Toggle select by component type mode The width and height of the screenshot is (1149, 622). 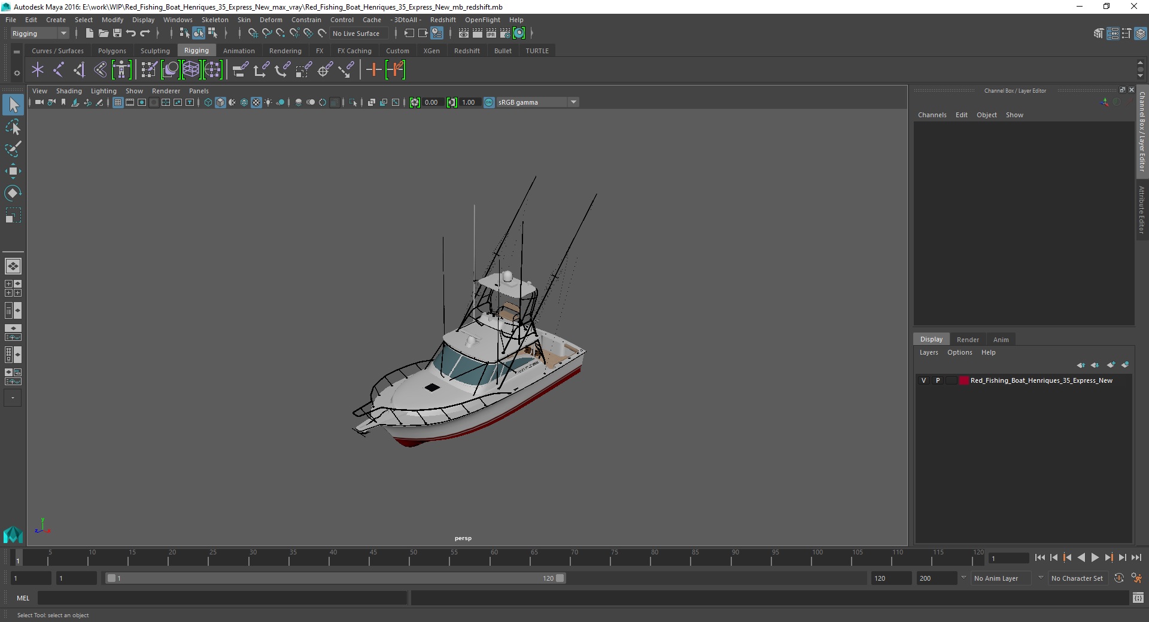pyautogui.click(x=212, y=33)
